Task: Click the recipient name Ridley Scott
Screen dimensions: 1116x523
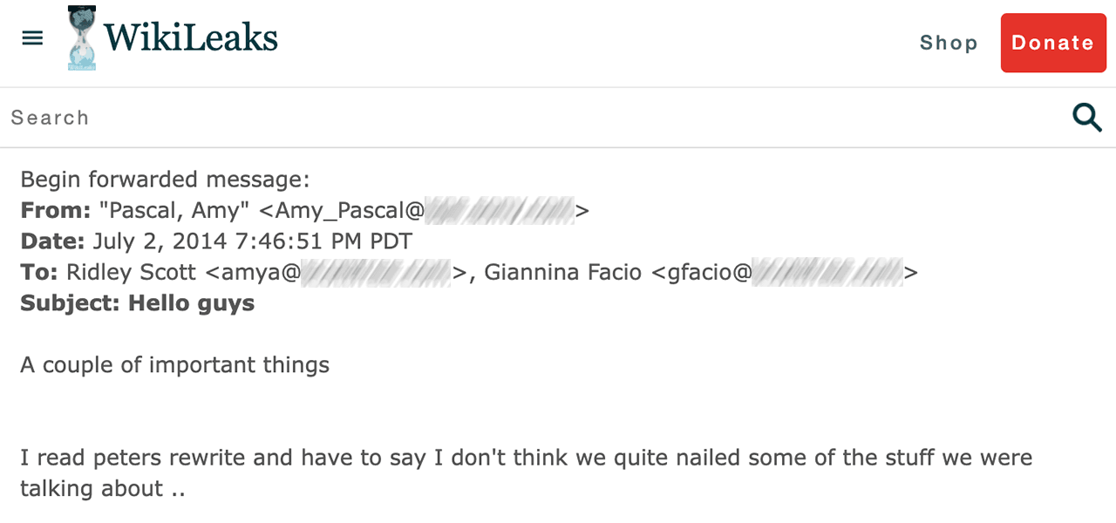Action: 132,272
